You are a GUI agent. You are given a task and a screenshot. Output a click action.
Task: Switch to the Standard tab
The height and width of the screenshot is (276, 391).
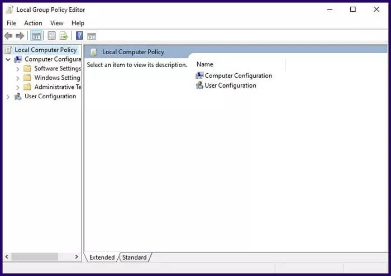(135, 258)
